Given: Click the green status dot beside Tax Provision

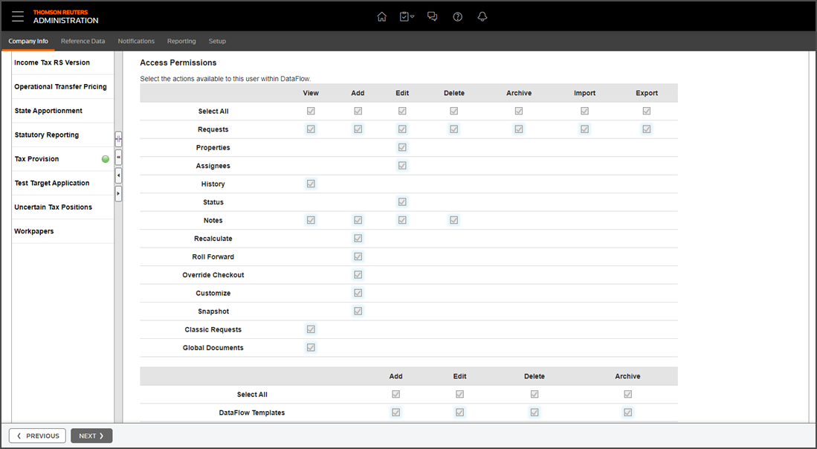Looking at the screenshot, I should tap(106, 159).
